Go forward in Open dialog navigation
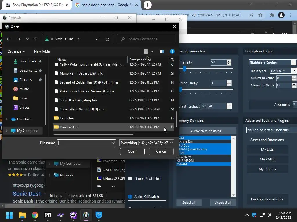Screen dimensions: 297x222 [x=18, y=39]
